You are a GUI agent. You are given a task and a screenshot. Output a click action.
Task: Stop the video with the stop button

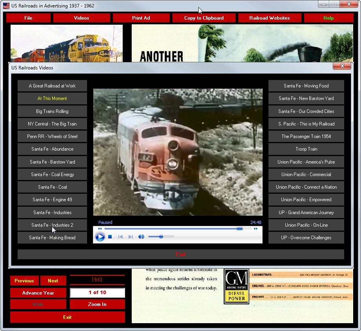(x=110, y=236)
